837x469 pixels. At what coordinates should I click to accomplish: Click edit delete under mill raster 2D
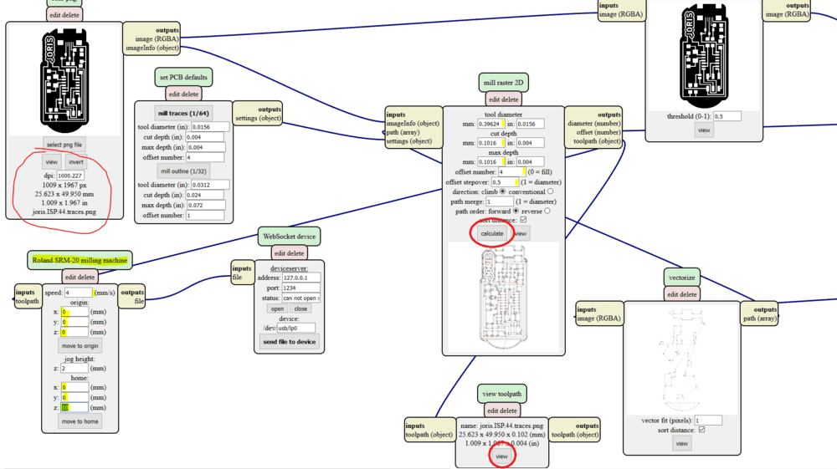pyautogui.click(x=503, y=99)
